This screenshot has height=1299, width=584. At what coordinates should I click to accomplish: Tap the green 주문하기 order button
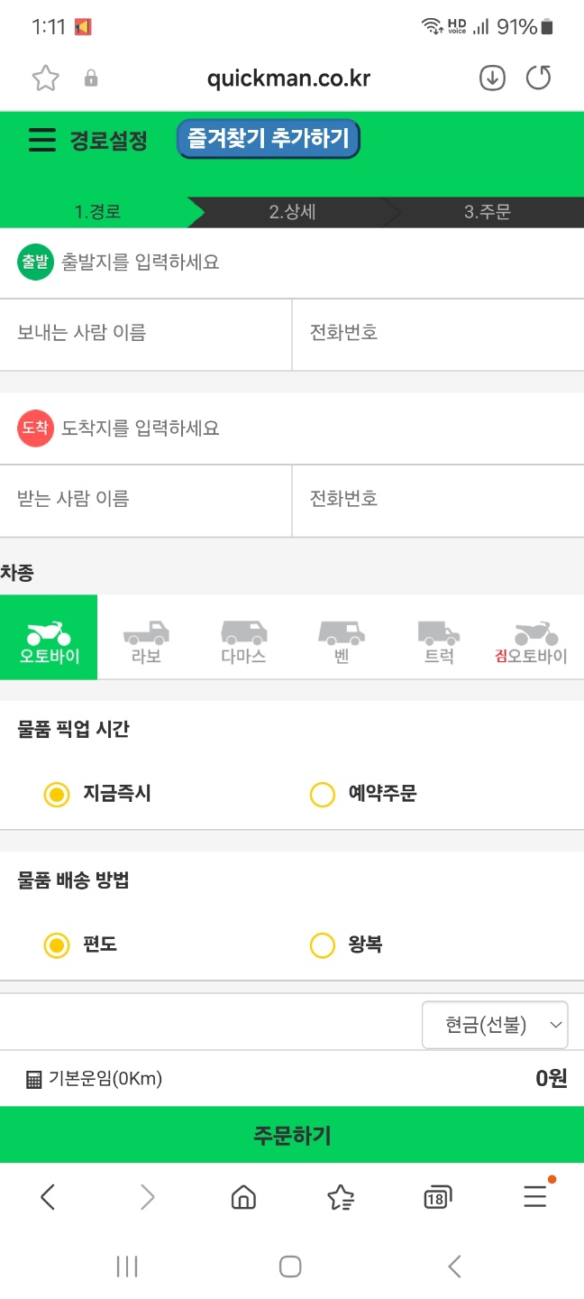(x=292, y=1135)
